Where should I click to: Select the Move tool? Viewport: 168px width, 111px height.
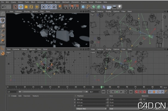[21, 7]
